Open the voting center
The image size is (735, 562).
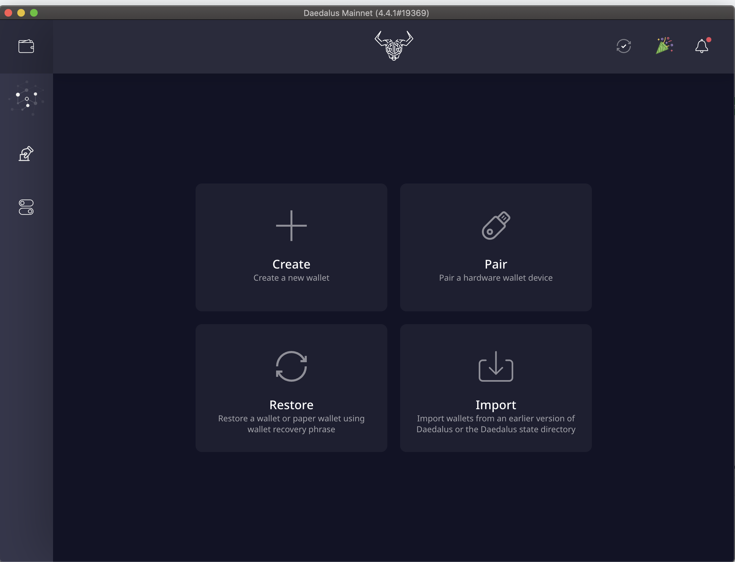(x=26, y=153)
